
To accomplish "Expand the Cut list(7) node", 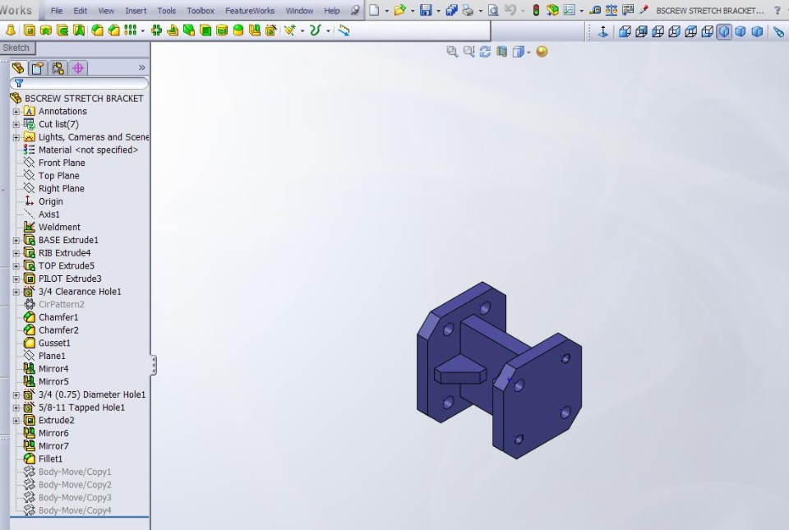I will point(16,124).
